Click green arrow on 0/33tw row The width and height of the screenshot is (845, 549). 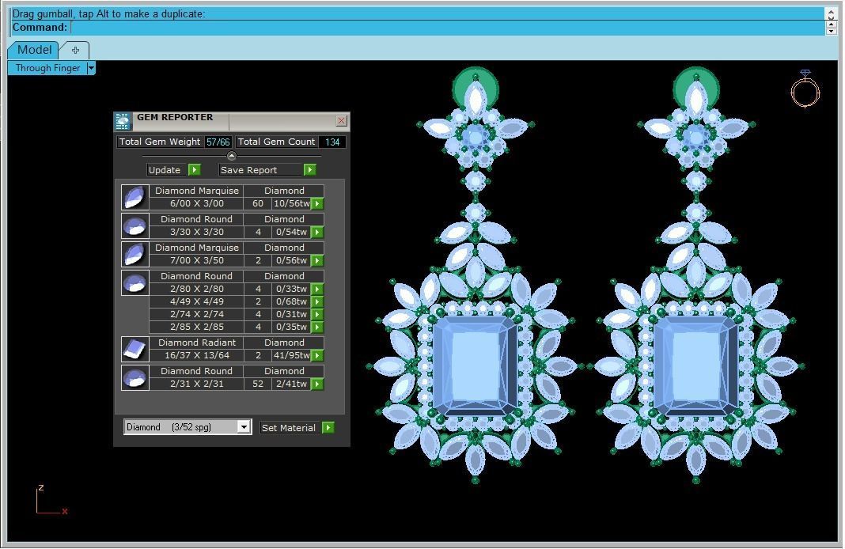[317, 290]
